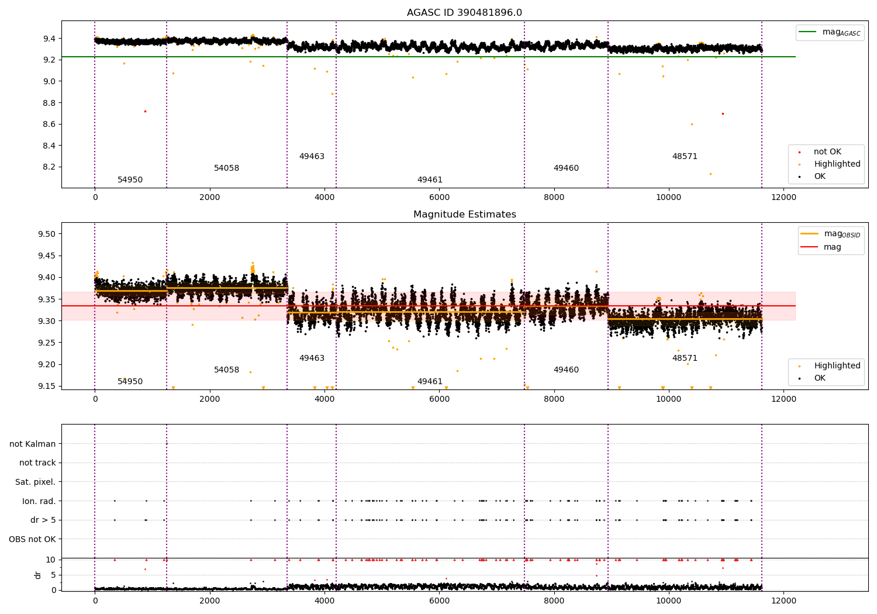Click the 9.15 tick on middle y-axis
The height and width of the screenshot is (614, 877).
click(47, 386)
